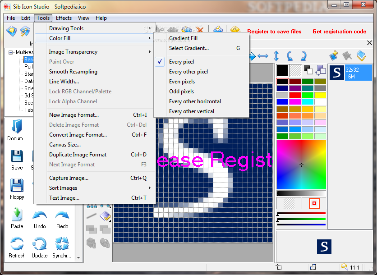Toggle Lock RGB Channel/Palette option
Screen dimensions: 377x275
pyautogui.click(x=95, y=92)
